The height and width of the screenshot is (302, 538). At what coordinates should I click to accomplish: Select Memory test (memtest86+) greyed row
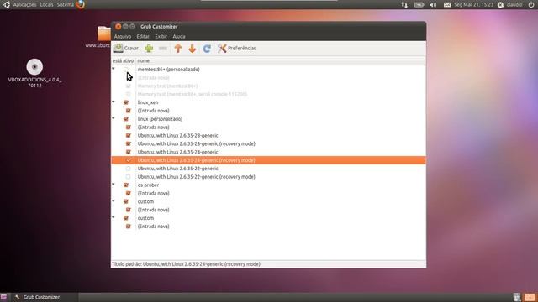click(x=268, y=86)
